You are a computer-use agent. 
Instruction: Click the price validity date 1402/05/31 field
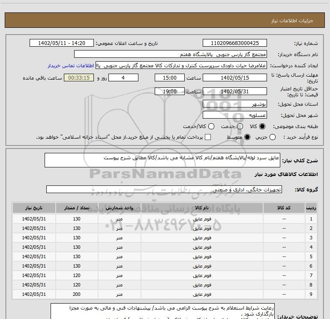[235, 91]
